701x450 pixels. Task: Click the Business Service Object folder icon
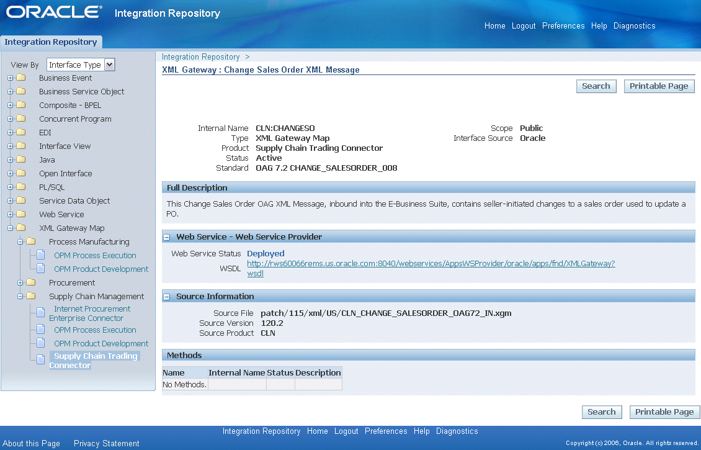pyautogui.click(x=21, y=91)
